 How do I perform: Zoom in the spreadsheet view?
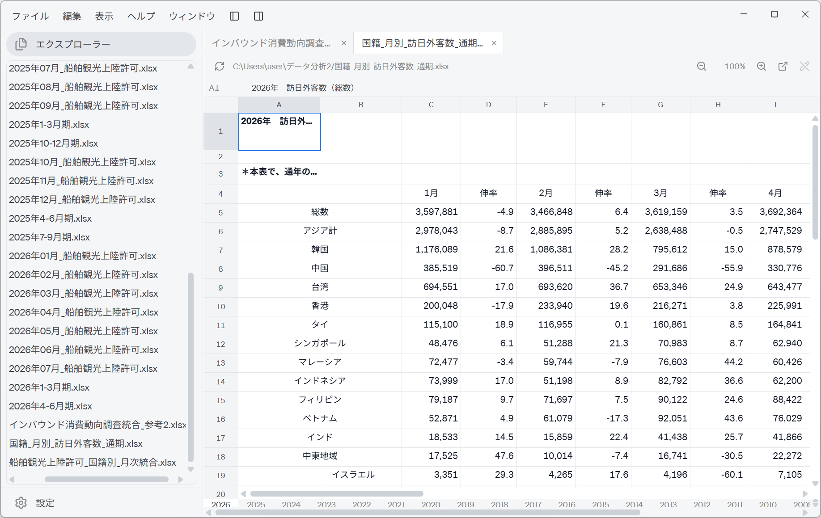[x=762, y=66]
